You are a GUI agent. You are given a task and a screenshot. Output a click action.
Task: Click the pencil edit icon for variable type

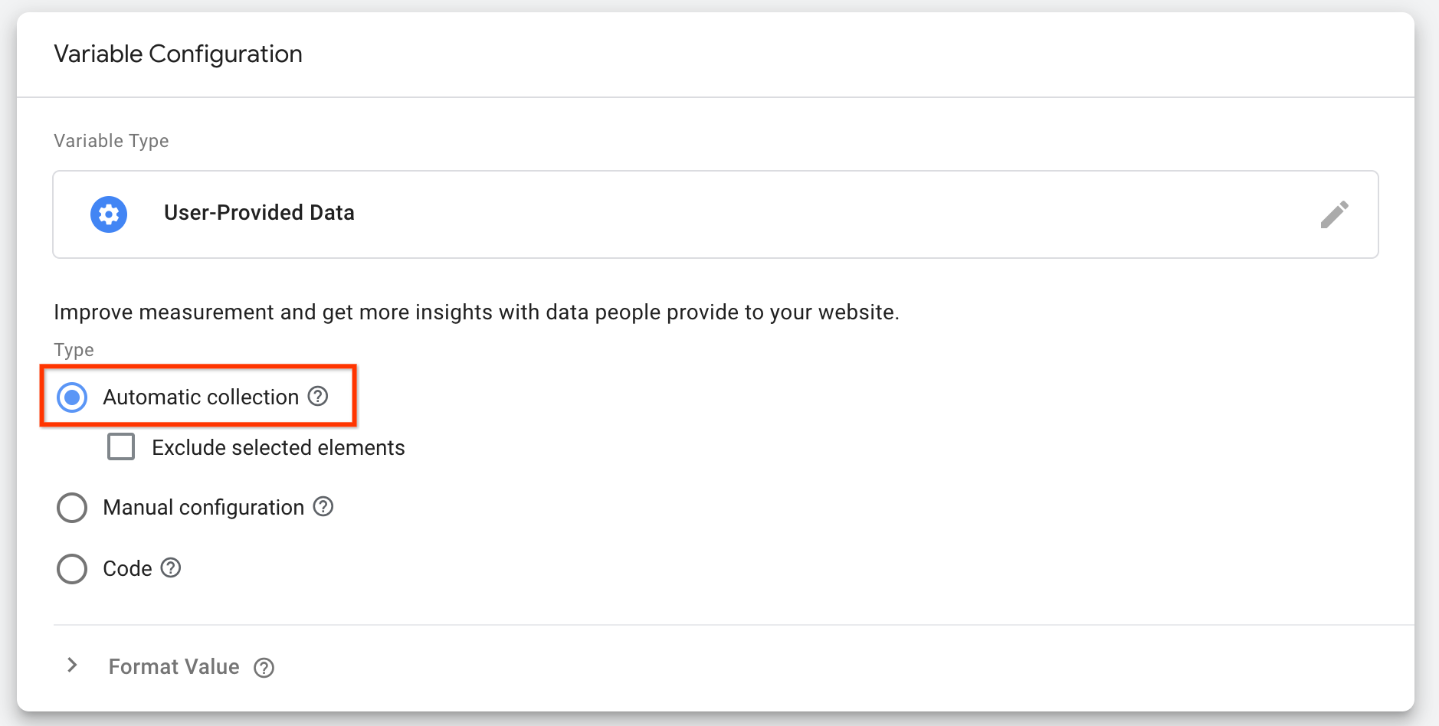point(1334,214)
